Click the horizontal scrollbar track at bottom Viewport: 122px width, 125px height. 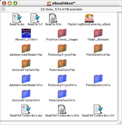[x=59, y=123]
